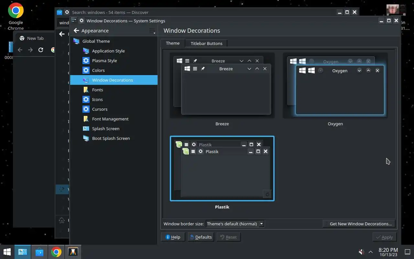Open the Fonts settings
The height and width of the screenshot is (259, 414).
point(114,90)
